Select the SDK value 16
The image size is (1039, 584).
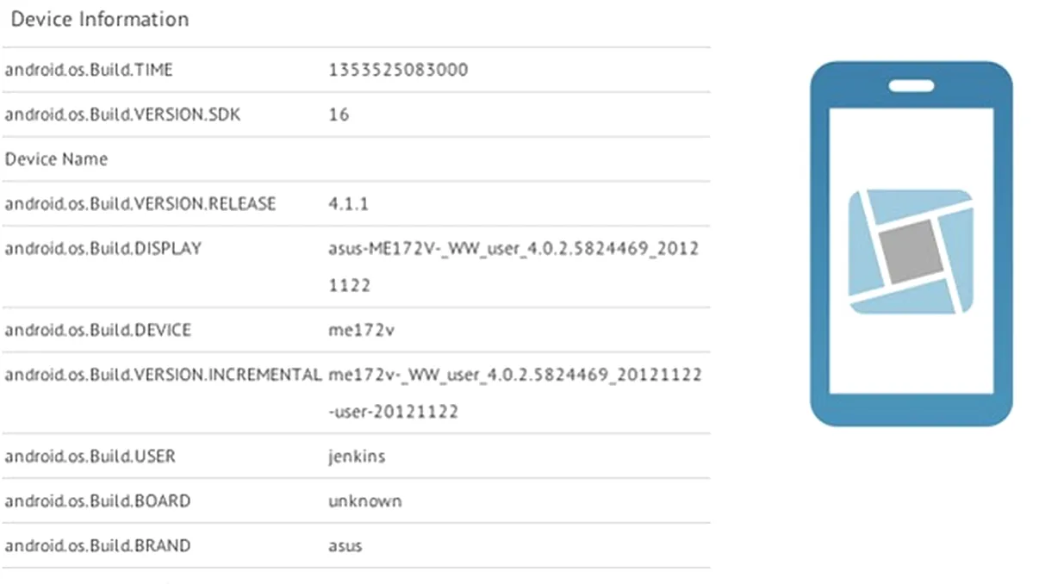[x=339, y=115]
